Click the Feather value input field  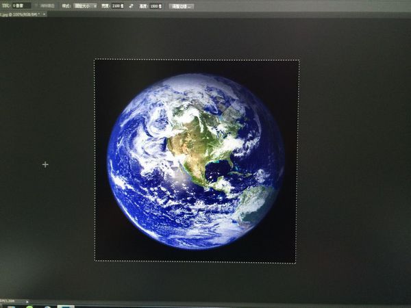point(21,5)
